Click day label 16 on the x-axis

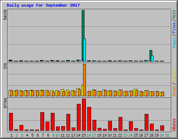click(89, 135)
